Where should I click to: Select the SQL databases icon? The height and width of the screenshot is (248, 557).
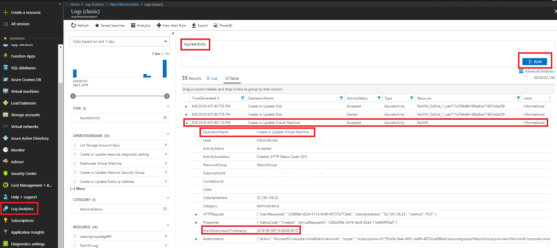[x=5, y=68]
